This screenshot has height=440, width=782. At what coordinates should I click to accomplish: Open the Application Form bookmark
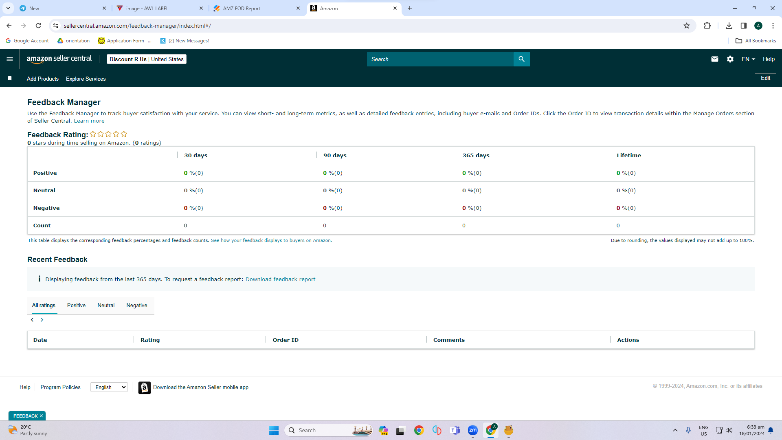(x=125, y=41)
